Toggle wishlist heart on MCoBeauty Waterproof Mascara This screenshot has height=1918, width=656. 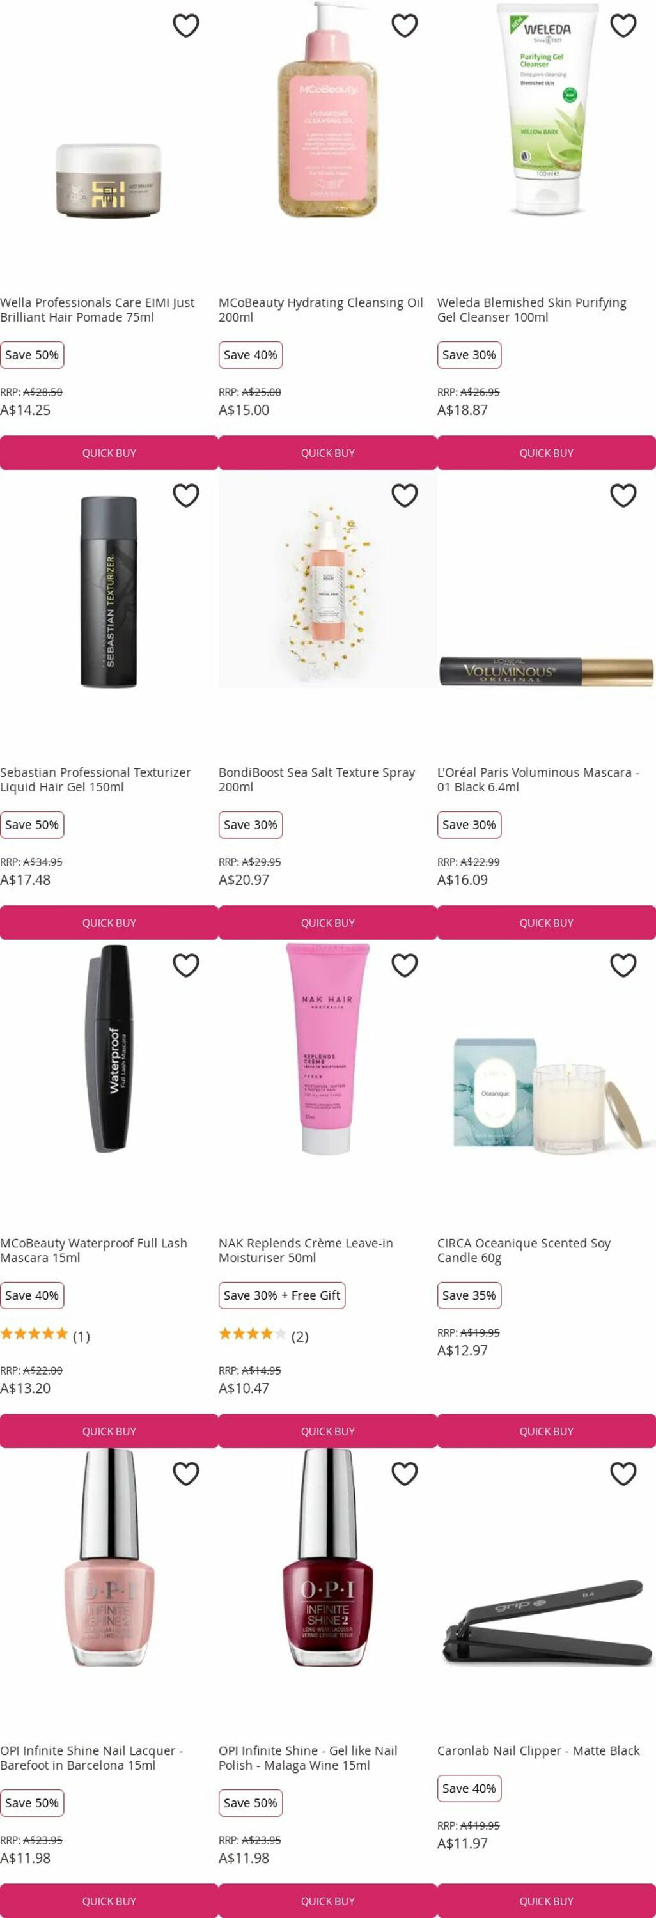point(185,965)
